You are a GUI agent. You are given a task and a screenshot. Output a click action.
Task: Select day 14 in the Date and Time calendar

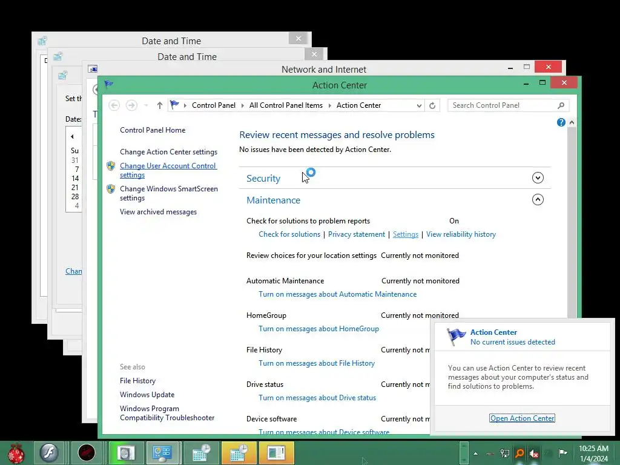[75, 179]
